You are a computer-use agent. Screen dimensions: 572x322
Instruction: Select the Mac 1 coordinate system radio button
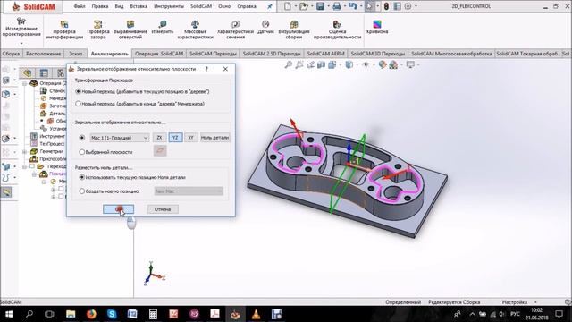tap(82, 138)
